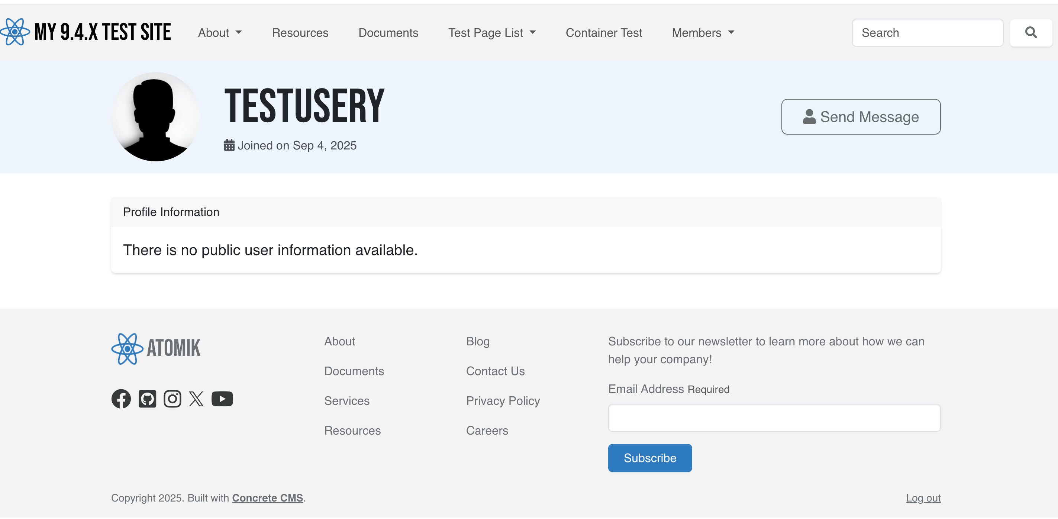Open the Members dropdown menu

tap(703, 33)
